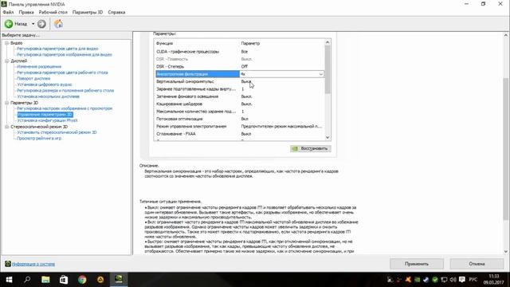Viewport: 510px width, 287px height.
Task: Select the Сглаживание - FXAA row
Action: [240, 134]
